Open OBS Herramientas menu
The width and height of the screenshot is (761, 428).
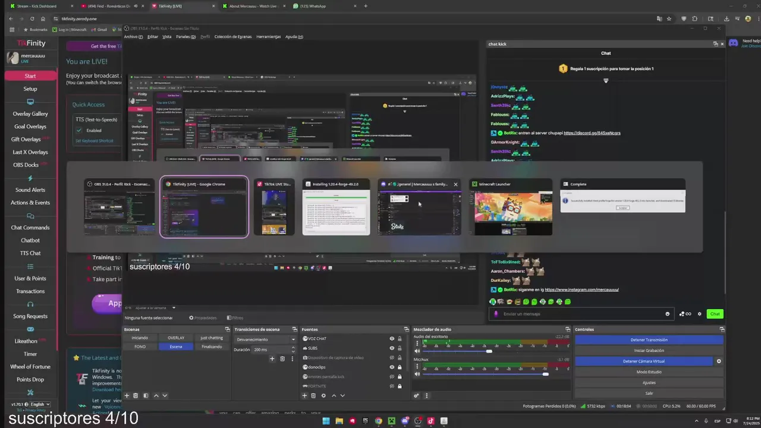[x=269, y=37]
